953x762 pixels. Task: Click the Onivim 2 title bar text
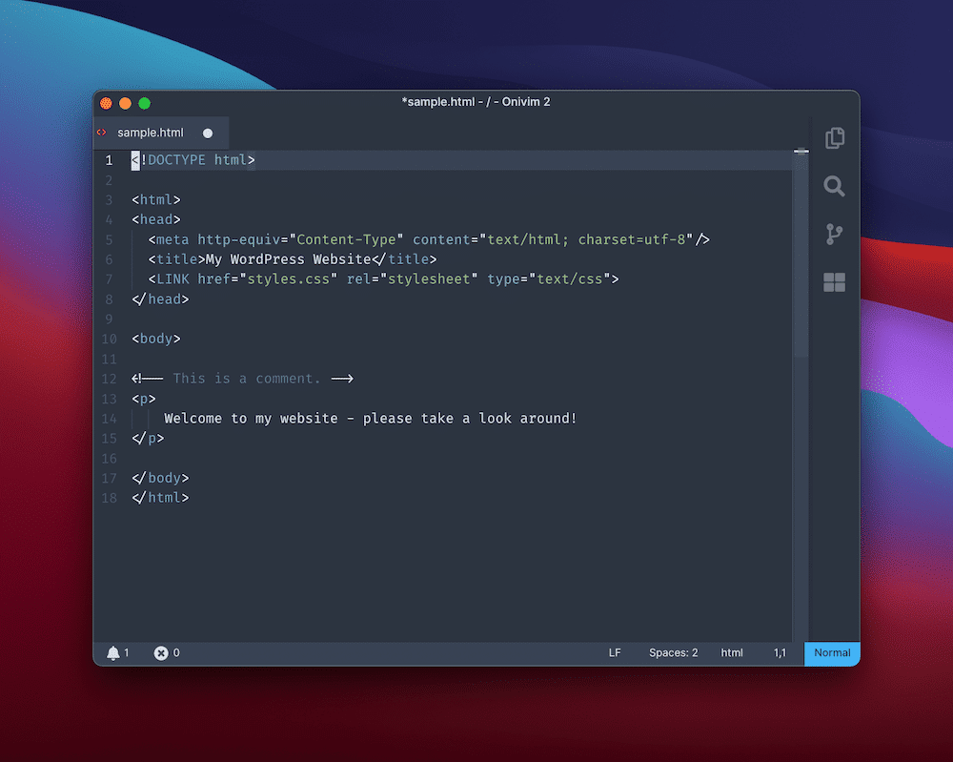(x=476, y=102)
